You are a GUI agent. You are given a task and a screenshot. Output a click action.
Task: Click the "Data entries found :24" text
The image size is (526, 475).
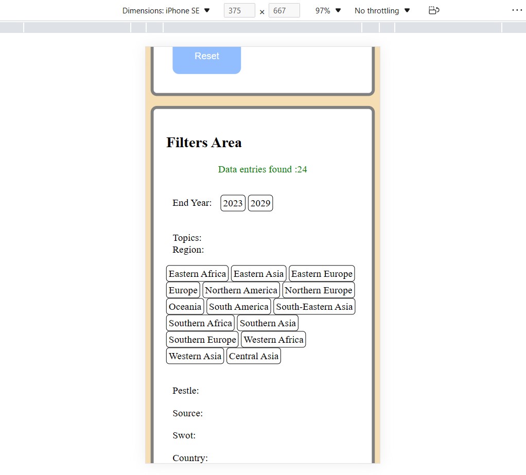(x=262, y=169)
